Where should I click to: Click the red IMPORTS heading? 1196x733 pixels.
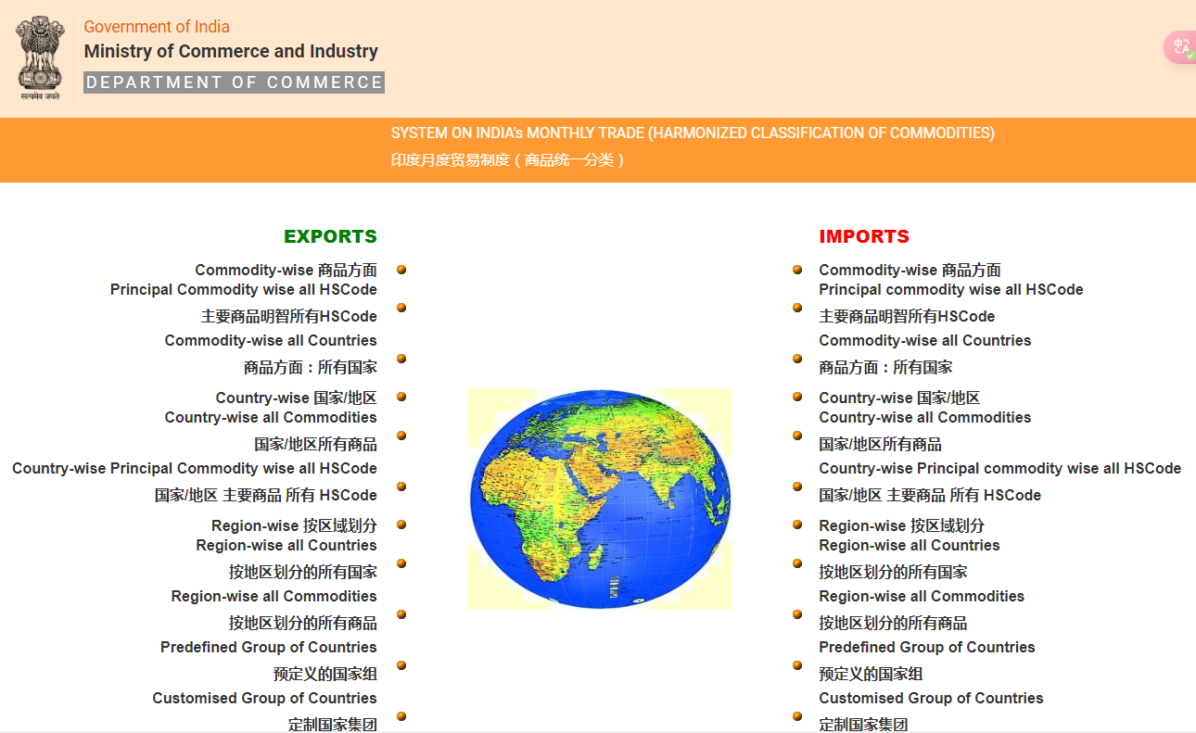[864, 236]
